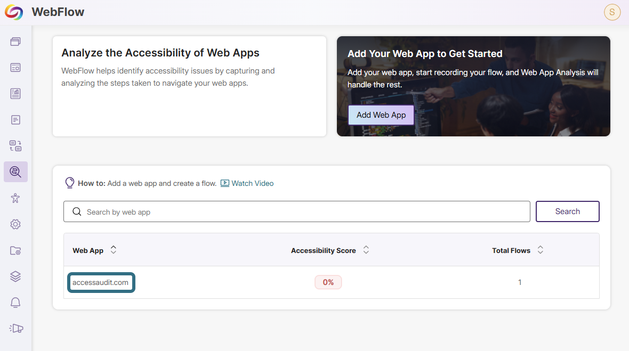The image size is (629, 351).
Task: Open the dashboard panel sidebar icon
Action: click(x=15, y=67)
